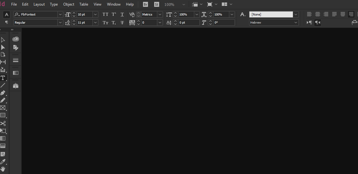
Task: Open the Window menu
Action: coord(114,4)
